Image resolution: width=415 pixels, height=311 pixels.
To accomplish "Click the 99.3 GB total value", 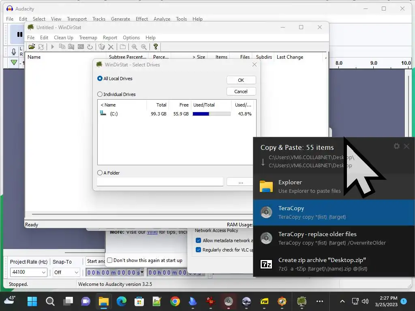I will [x=158, y=114].
